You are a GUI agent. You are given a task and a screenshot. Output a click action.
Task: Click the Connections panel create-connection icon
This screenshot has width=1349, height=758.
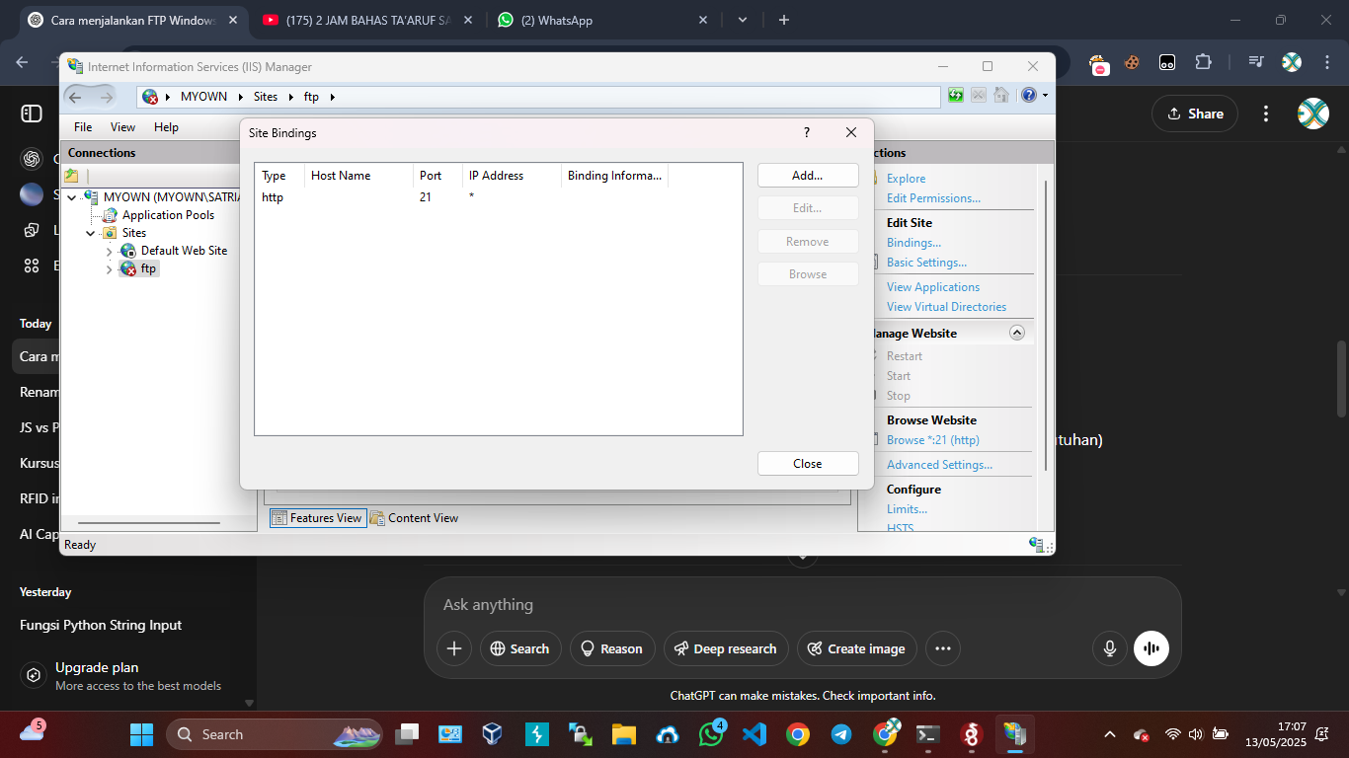coord(71,176)
